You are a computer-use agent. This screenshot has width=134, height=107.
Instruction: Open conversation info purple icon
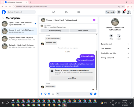[x=94, y=20]
